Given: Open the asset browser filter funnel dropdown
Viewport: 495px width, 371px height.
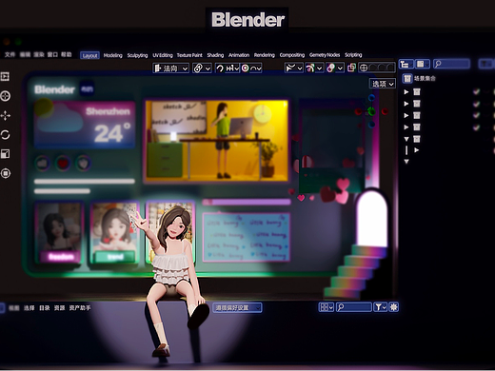Looking at the screenshot, I should point(380,307).
